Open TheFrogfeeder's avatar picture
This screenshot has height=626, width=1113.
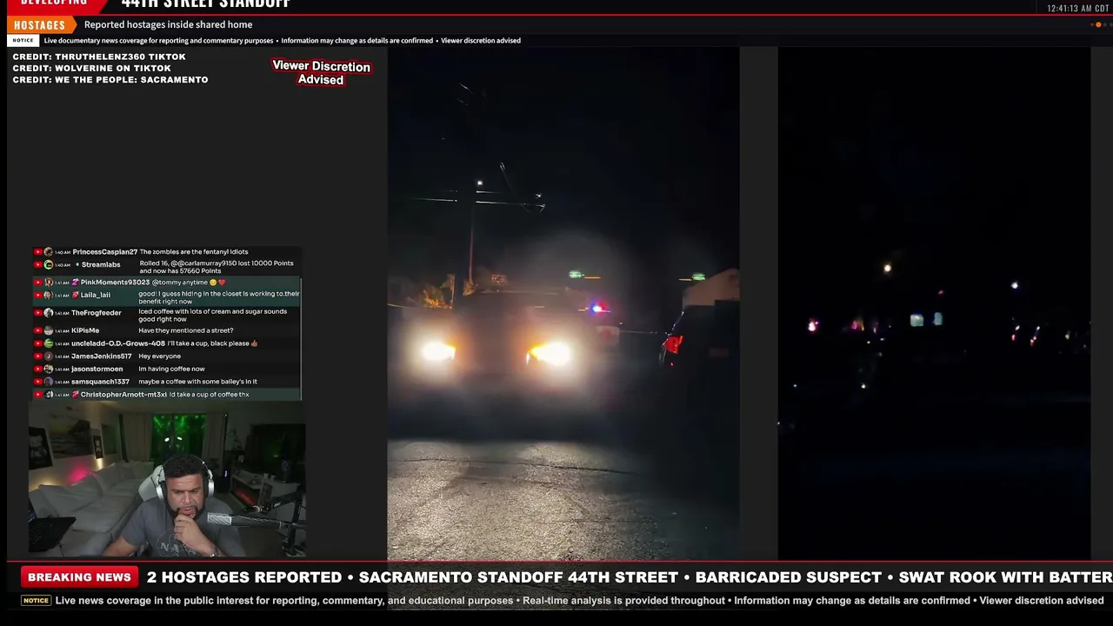tap(49, 313)
